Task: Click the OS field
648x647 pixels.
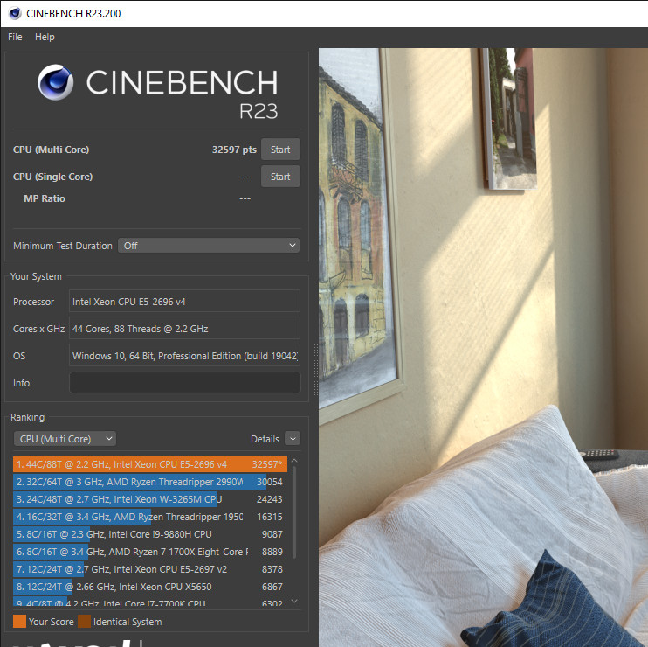Action: (x=184, y=356)
